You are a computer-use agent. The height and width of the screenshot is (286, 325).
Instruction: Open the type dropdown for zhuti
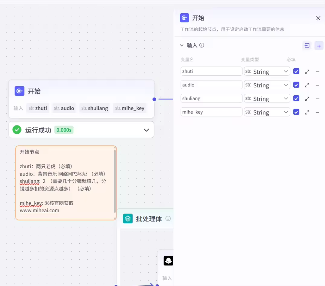coord(267,72)
